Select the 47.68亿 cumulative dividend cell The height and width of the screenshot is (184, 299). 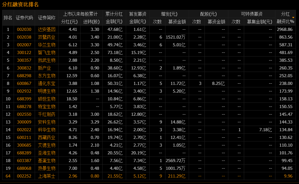click(x=115, y=29)
